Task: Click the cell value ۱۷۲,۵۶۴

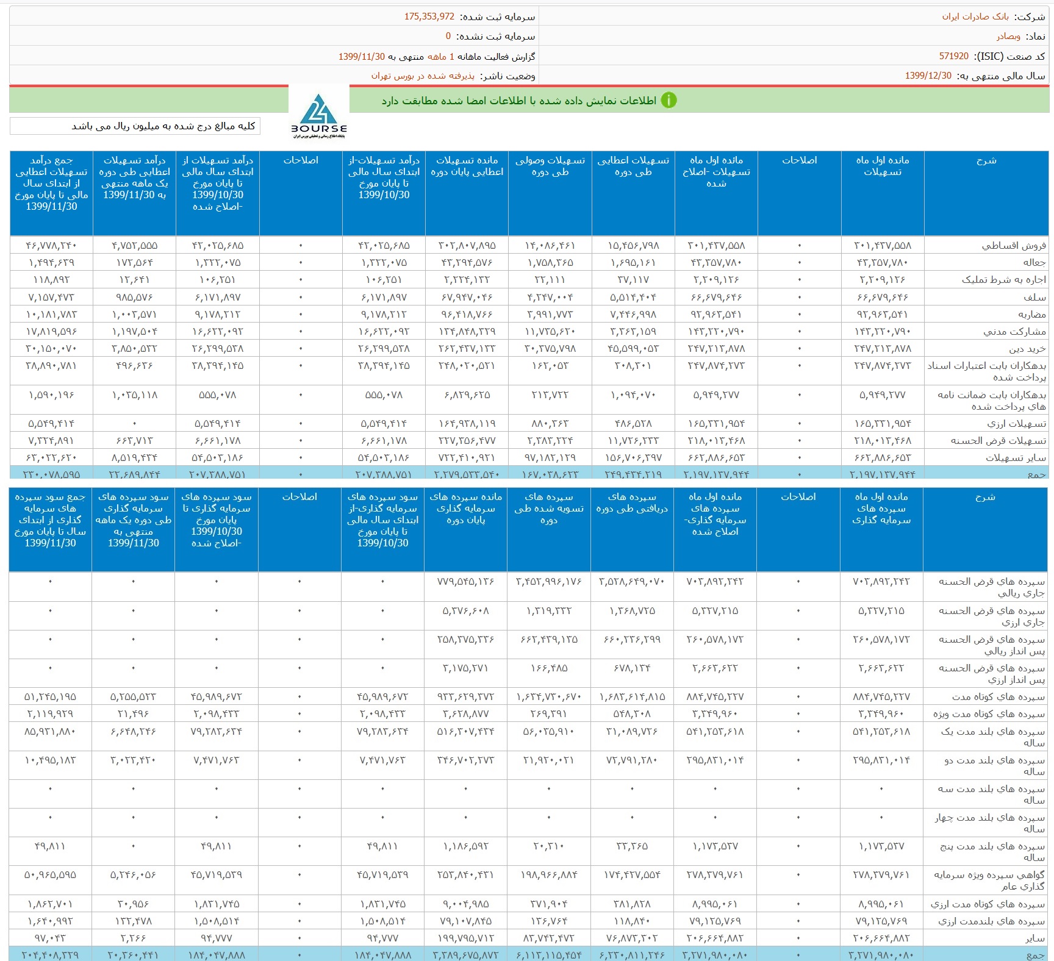Action: pos(135,263)
